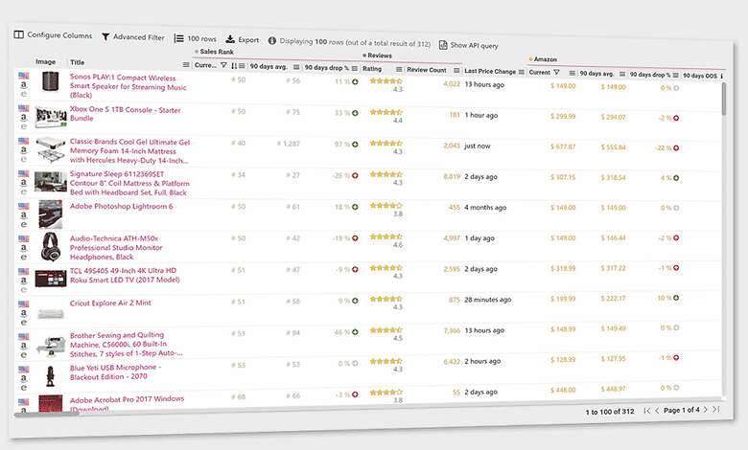Go to the next results page
Image resolution: width=748 pixels, height=450 pixels.
[705, 410]
